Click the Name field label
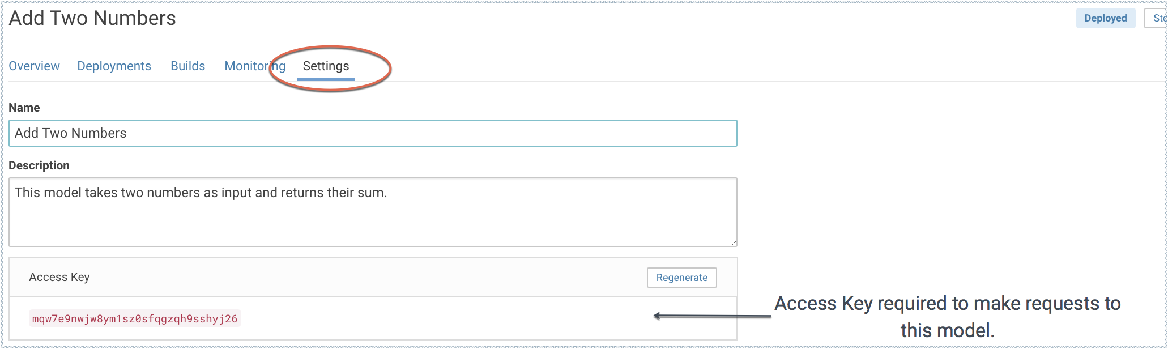The image size is (1168, 349). click(24, 108)
